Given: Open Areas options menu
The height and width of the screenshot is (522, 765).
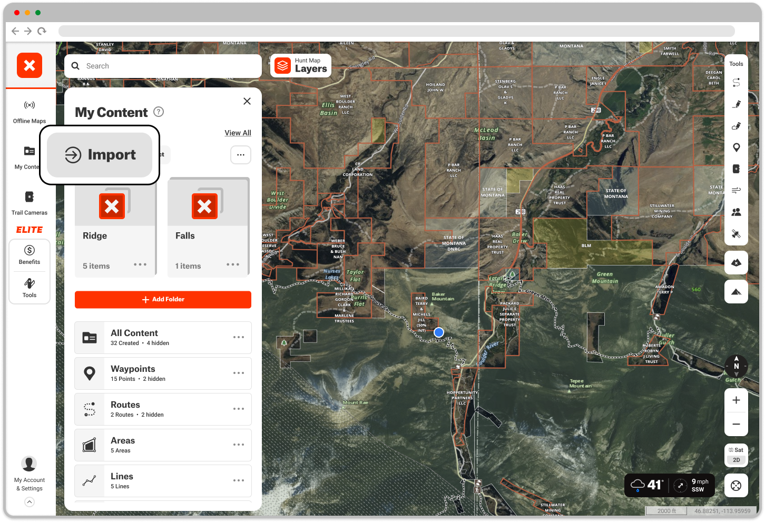Looking at the screenshot, I should [239, 445].
